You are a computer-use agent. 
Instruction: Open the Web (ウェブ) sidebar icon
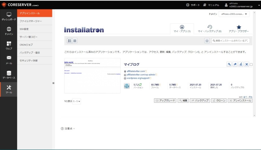9,45
